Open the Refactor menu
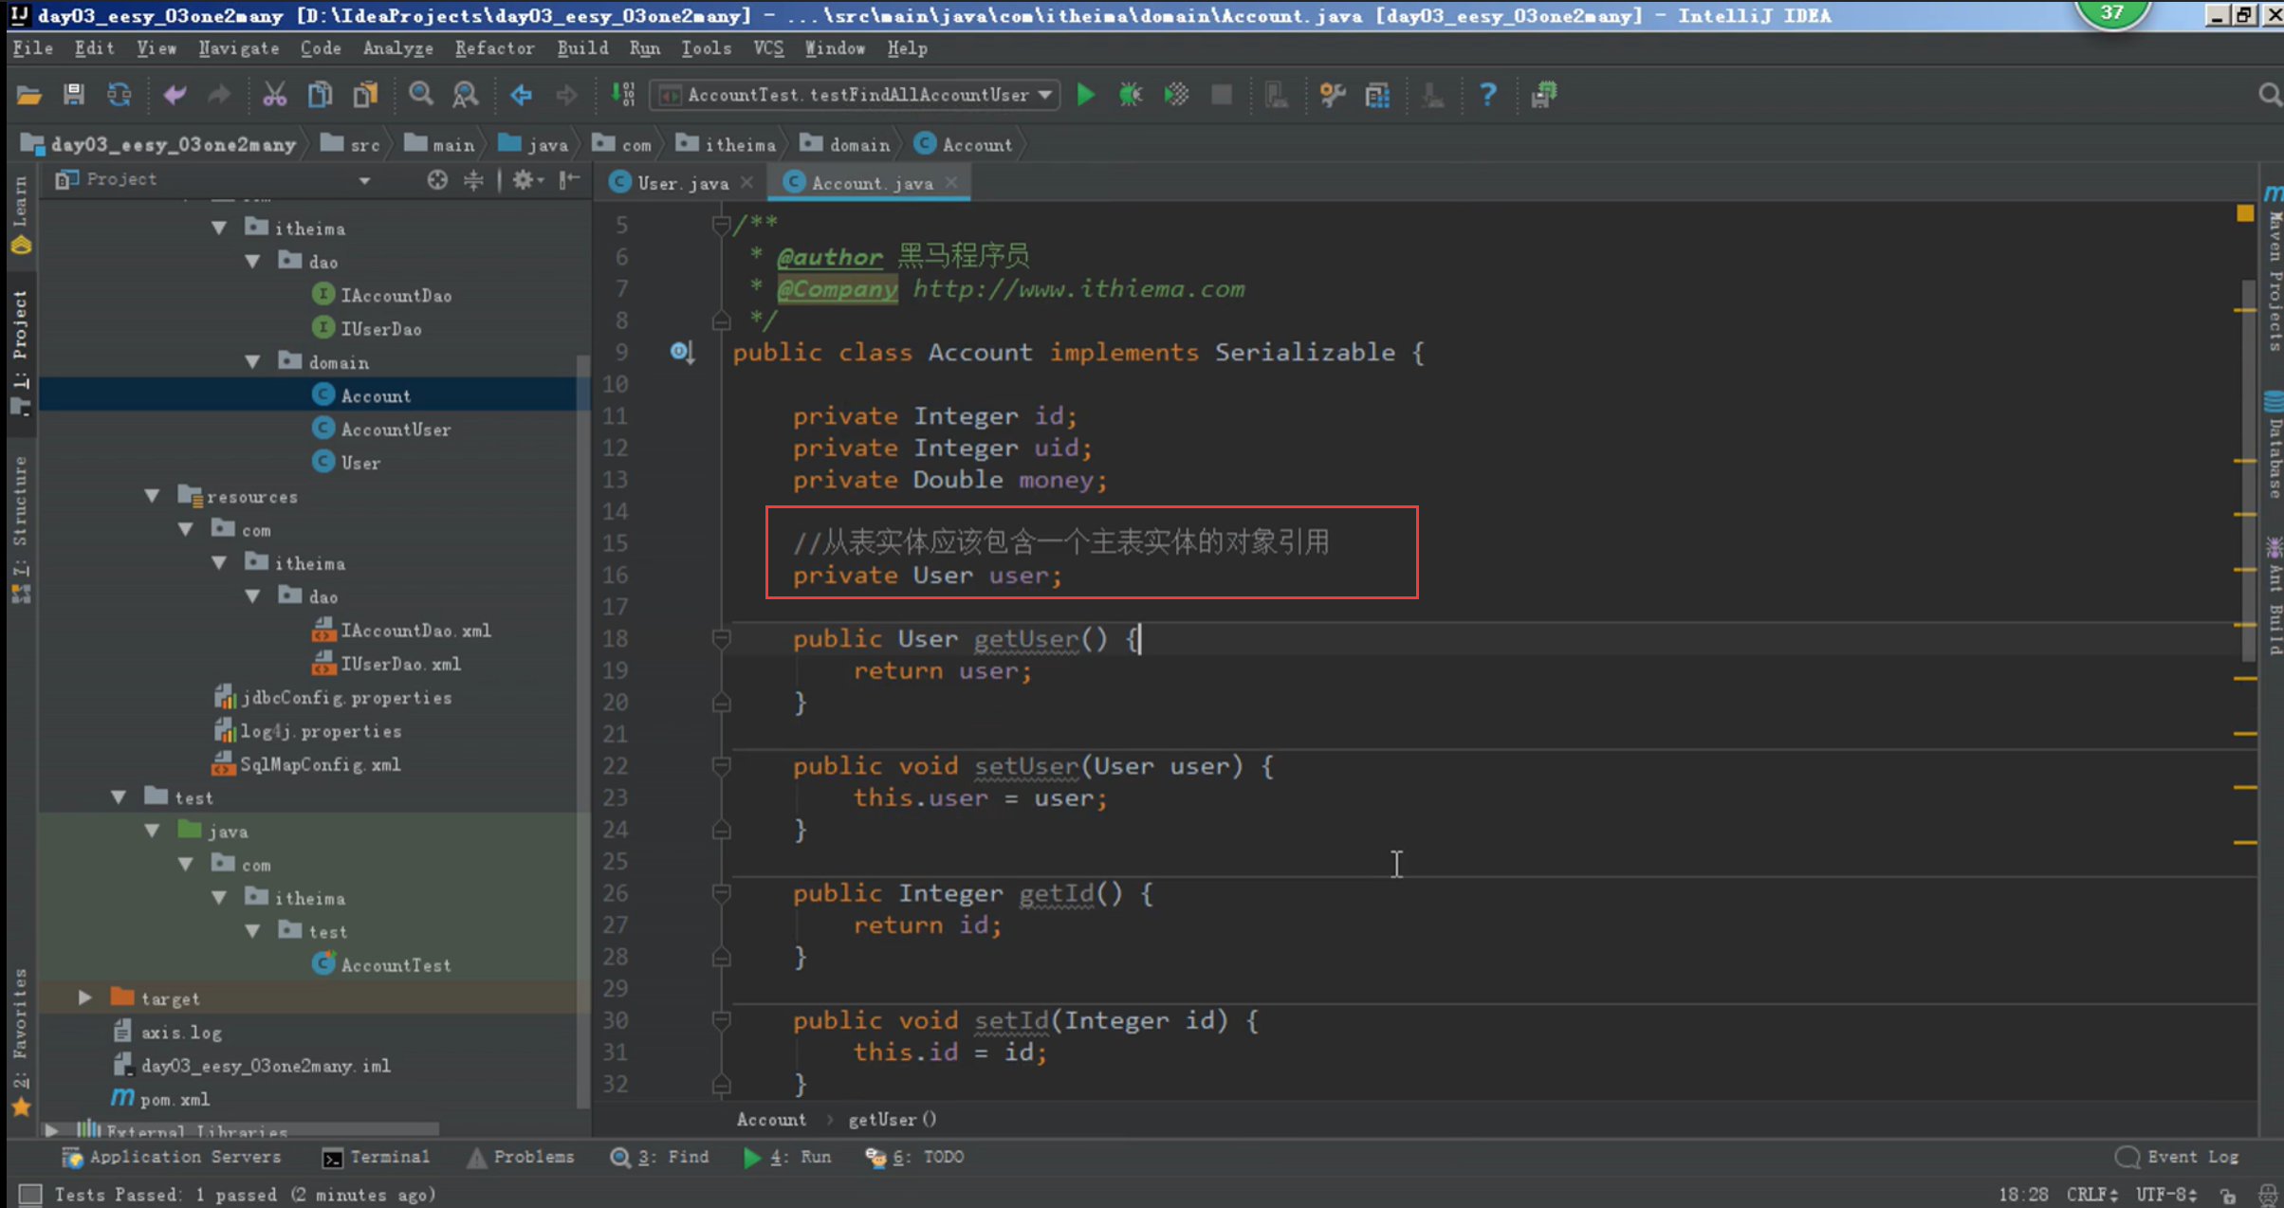This screenshot has width=2284, height=1208. click(493, 48)
